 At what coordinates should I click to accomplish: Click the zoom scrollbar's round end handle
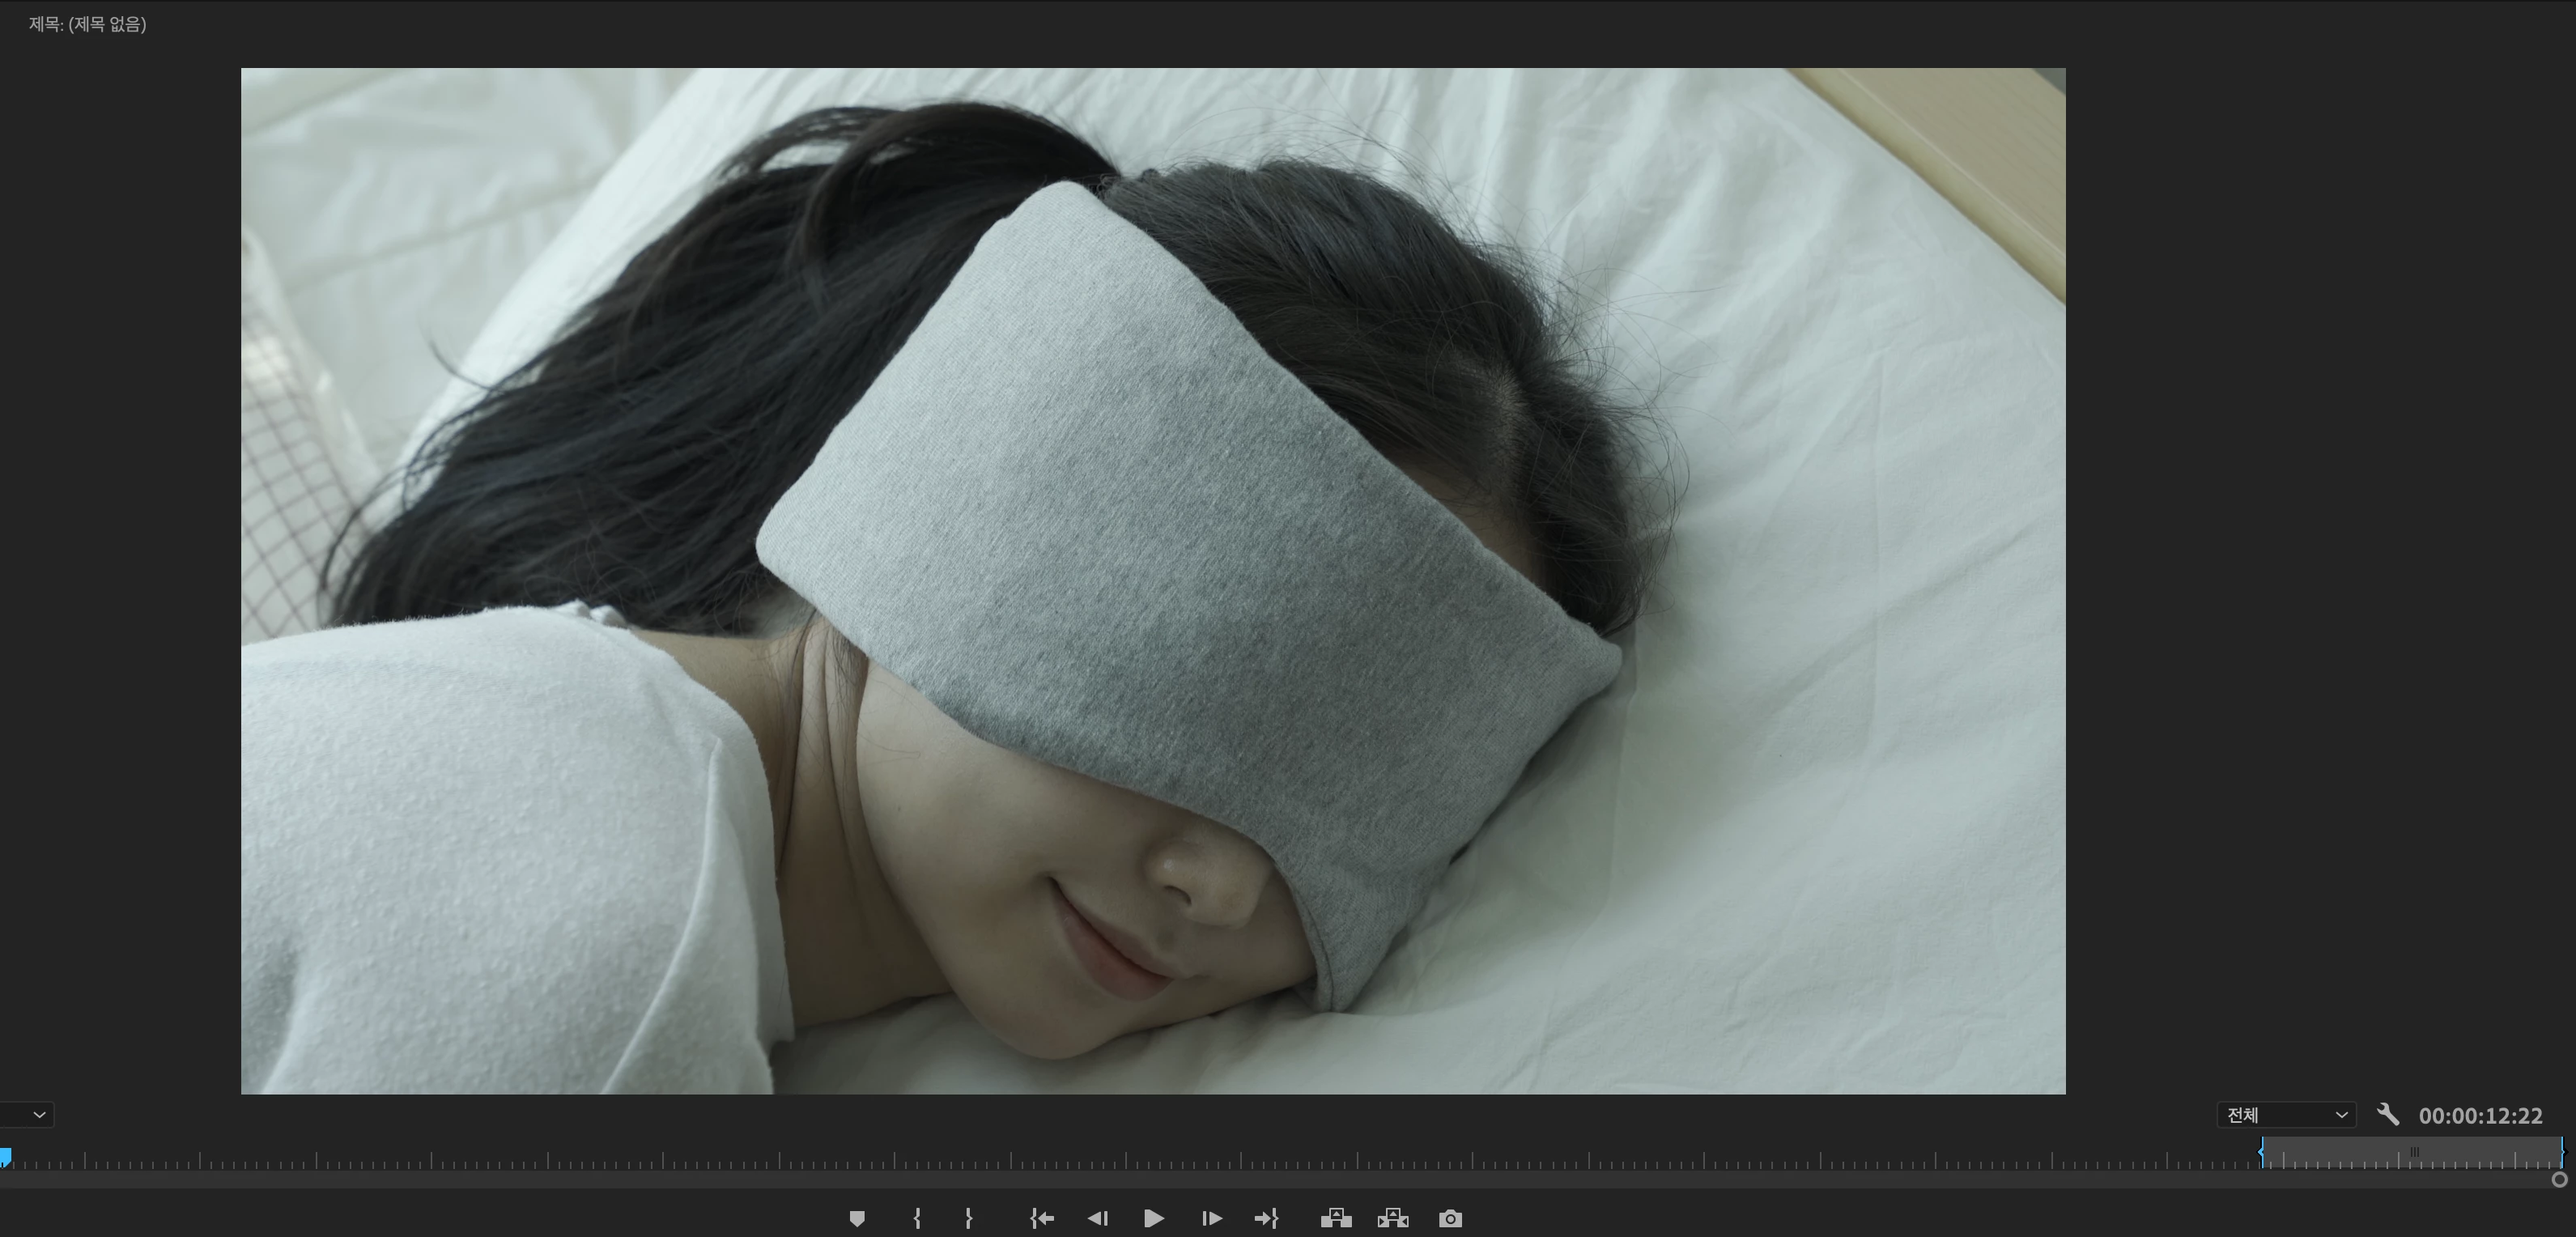[x=2560, y=1180]
